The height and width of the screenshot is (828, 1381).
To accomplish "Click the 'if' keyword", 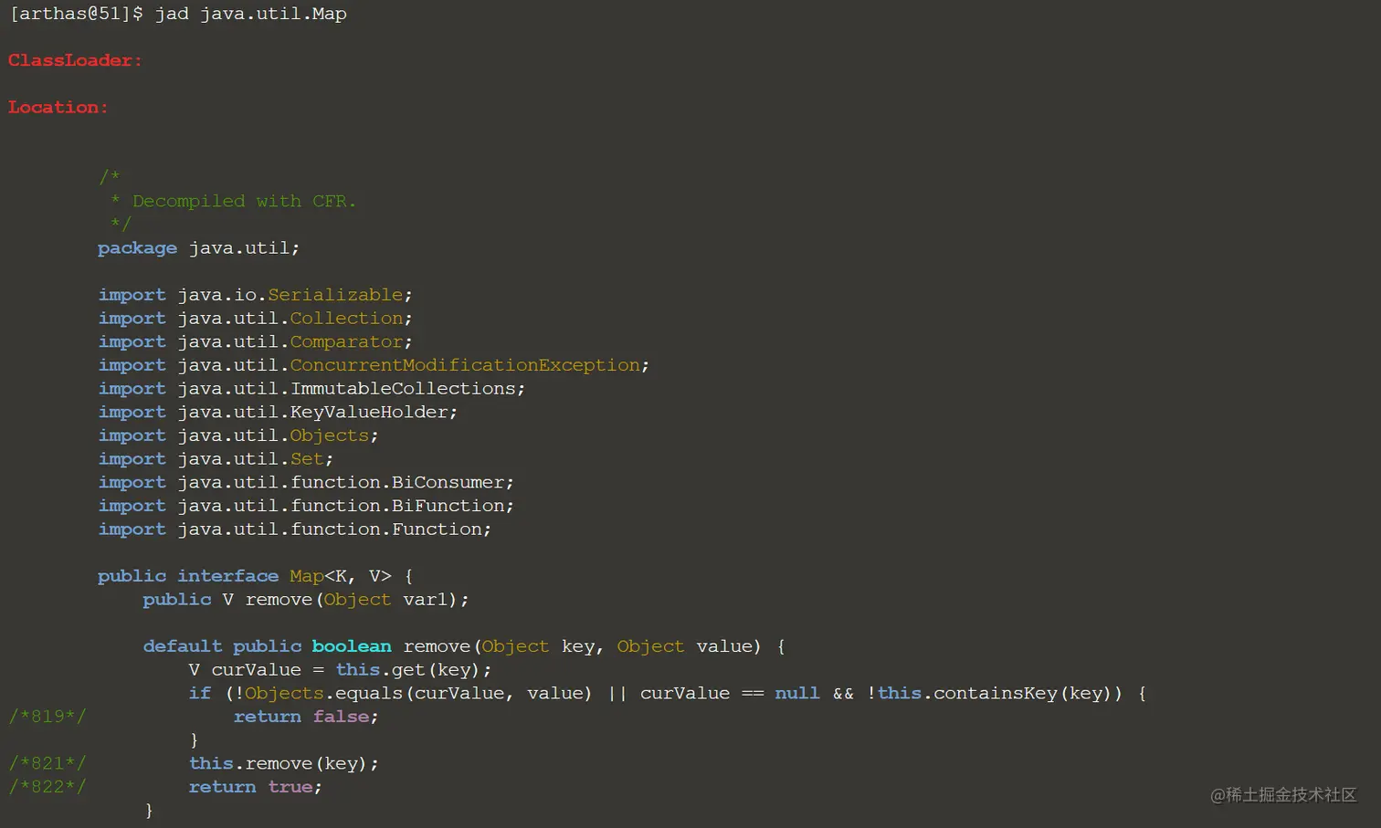I will 200,694.
